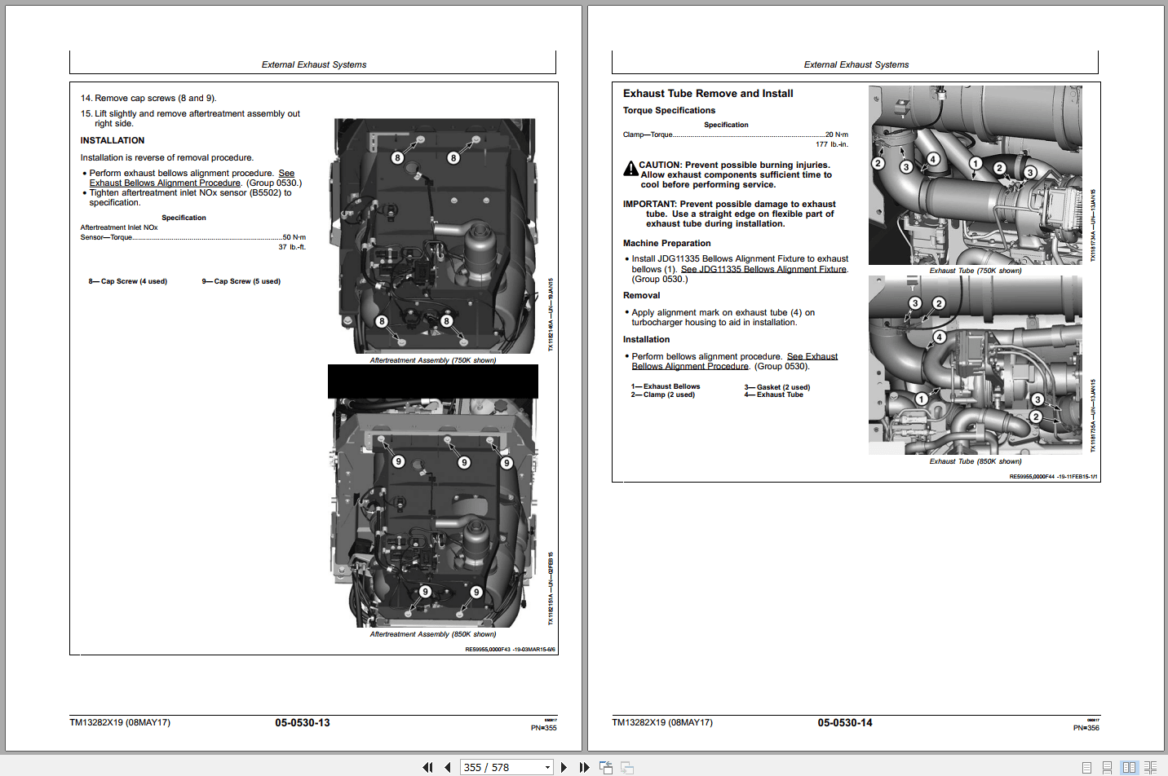Click the Exhaust Tube Remove and Install heading

point(707,93)
